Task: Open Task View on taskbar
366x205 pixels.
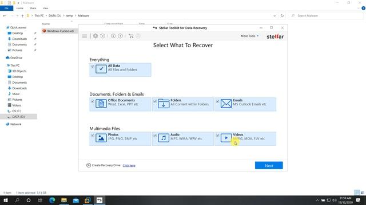Action: point(40,200)
